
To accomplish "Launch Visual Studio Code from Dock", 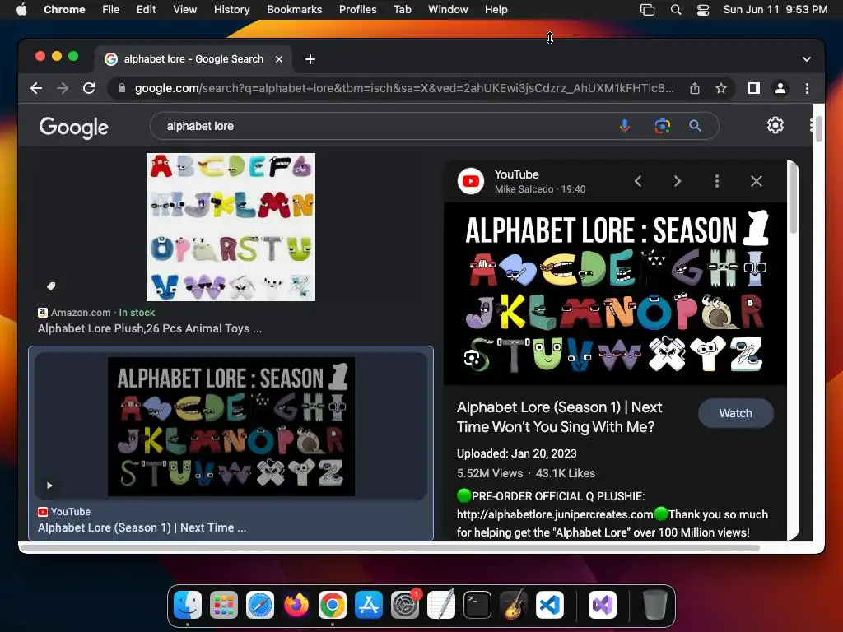I will click(549, 605).
